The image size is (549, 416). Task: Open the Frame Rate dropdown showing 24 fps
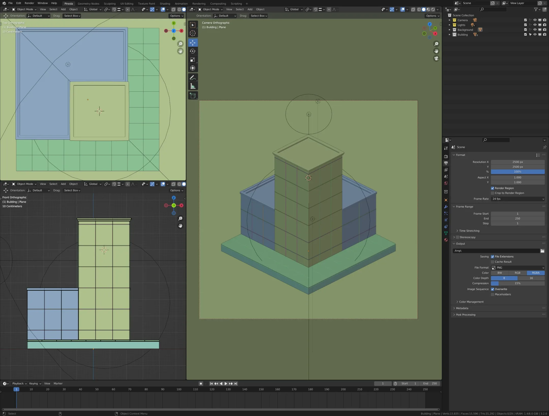(x=517, y=199)
